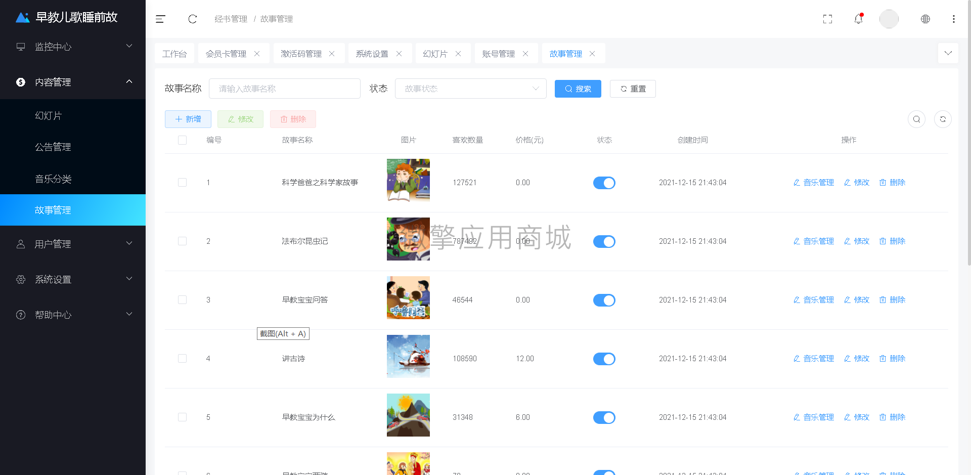Open thumbnail for 科学爸爸之科学家故事

click(408, 180)
